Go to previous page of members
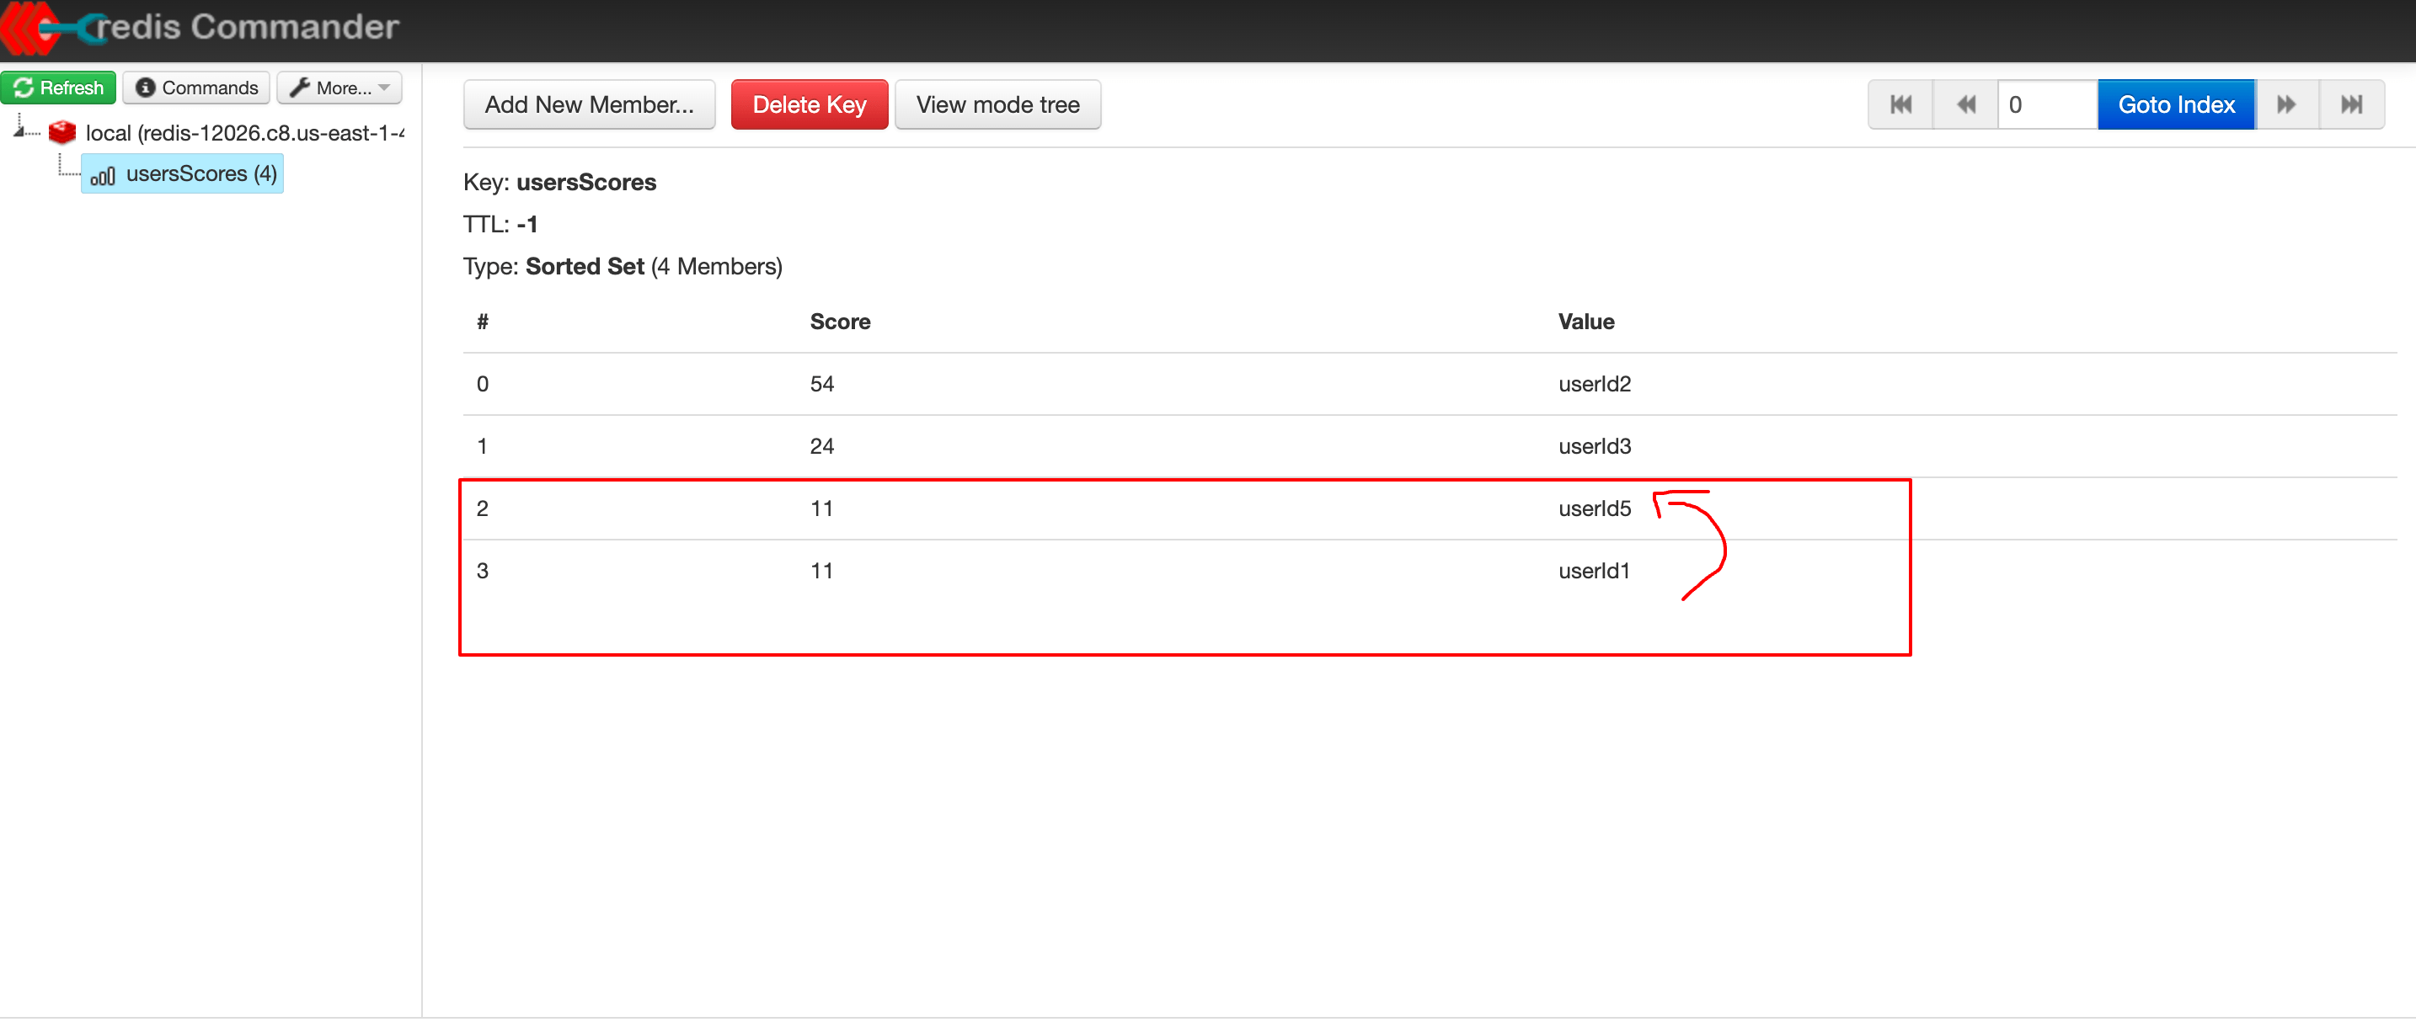The height and width of the screenshot is (1022, 2416). coord(1966,104)
